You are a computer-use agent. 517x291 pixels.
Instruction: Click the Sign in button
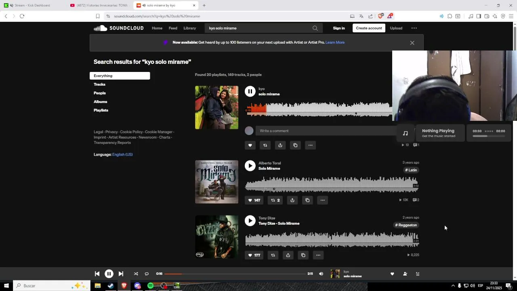click(x=339, y=28)
